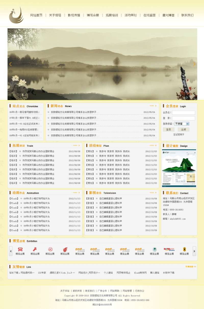Open the 登录保留 dropdown showing 不保留

pyautogui.click(x=182, y=124)
